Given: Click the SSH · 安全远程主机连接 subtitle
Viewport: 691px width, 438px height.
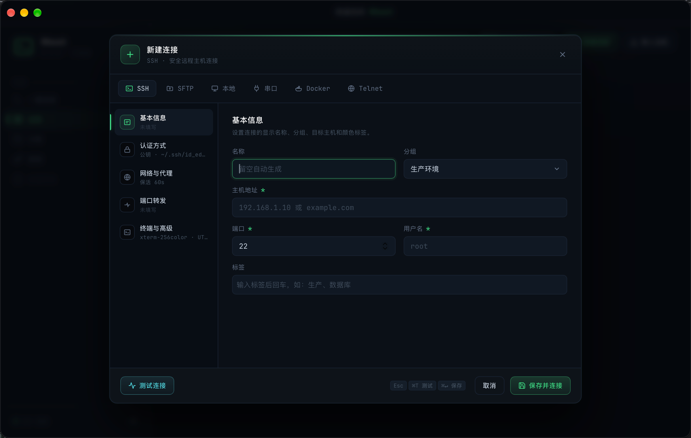Looking at the screenshot, I should pyautogui.click(x=182, y=61).
